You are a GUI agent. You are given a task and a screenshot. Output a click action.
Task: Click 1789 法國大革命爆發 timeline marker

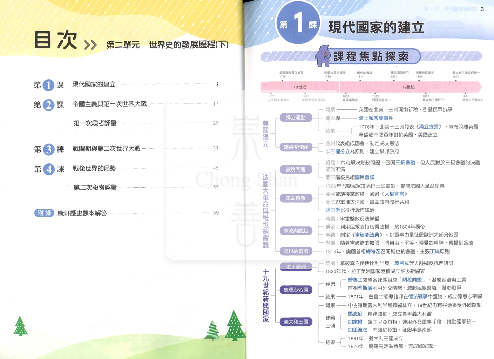pos(334,75)
